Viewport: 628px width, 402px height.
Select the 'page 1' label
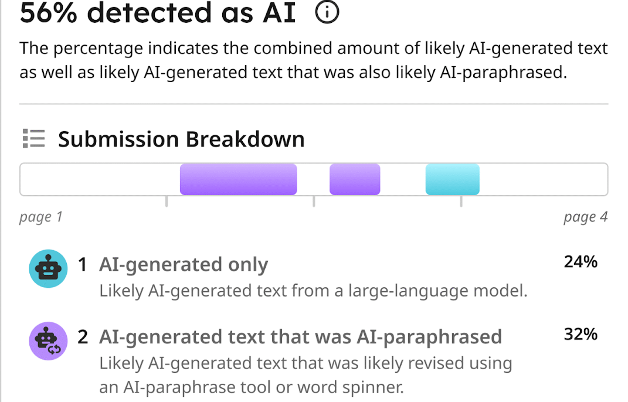40,216
